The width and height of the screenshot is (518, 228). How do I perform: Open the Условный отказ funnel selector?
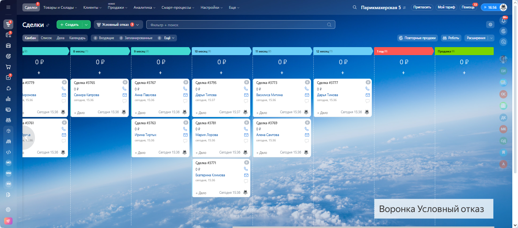tap(118, 25)
